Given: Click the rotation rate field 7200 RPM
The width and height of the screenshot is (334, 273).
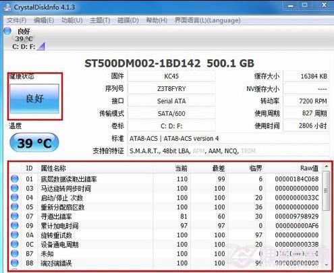Looking at the screenshot, I should pyautogui.click(x=306, y=101).
